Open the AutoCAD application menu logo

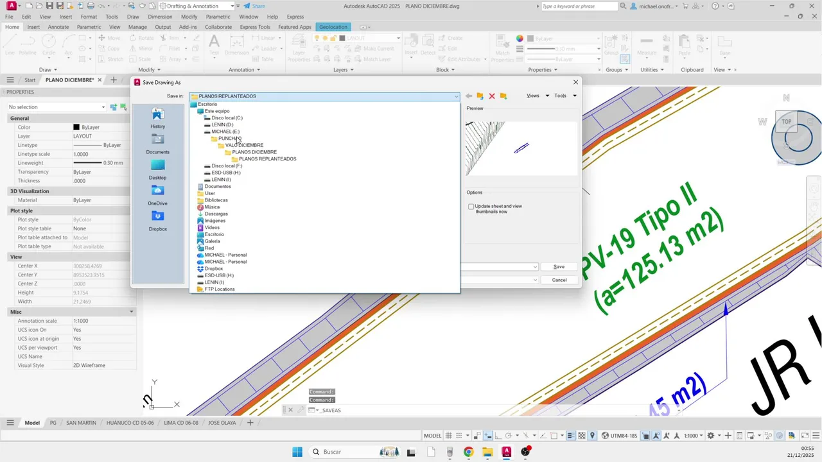[12, 6]
